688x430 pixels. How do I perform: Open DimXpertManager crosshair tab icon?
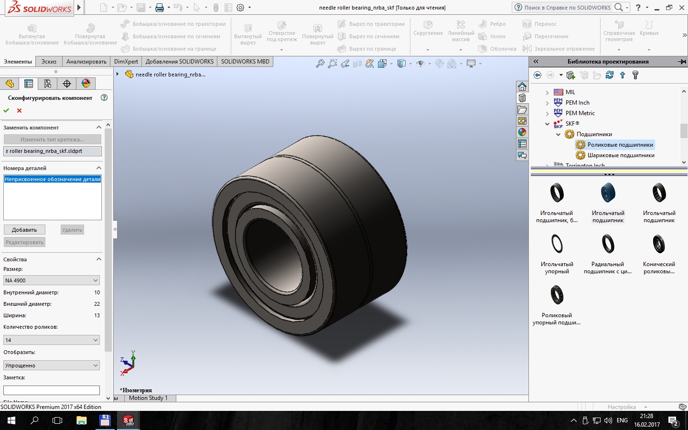point(67,84)
